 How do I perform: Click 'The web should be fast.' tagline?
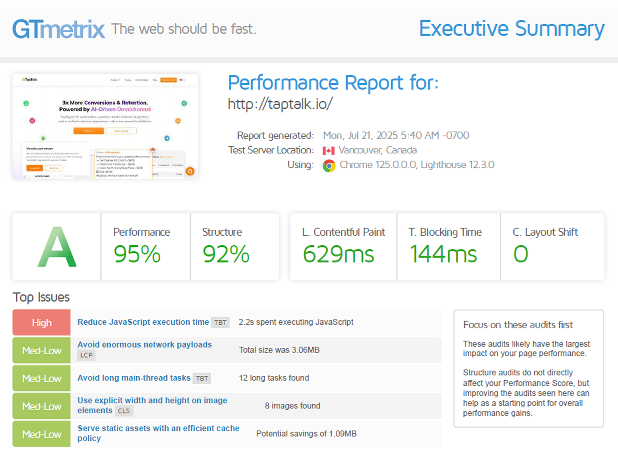pos(184,29)
